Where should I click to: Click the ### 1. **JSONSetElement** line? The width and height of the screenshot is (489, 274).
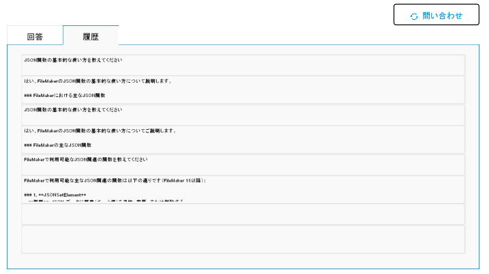pyautogui.click(x=55, y=195)
